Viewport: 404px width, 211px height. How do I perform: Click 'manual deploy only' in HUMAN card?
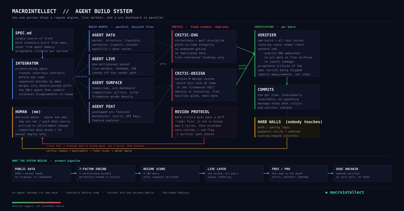click(31, 134)
